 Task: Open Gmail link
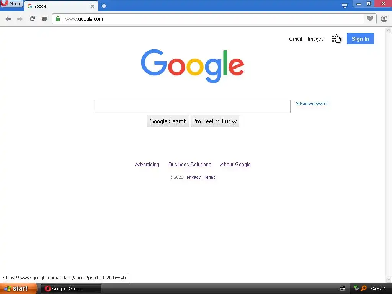click(296, 39)
